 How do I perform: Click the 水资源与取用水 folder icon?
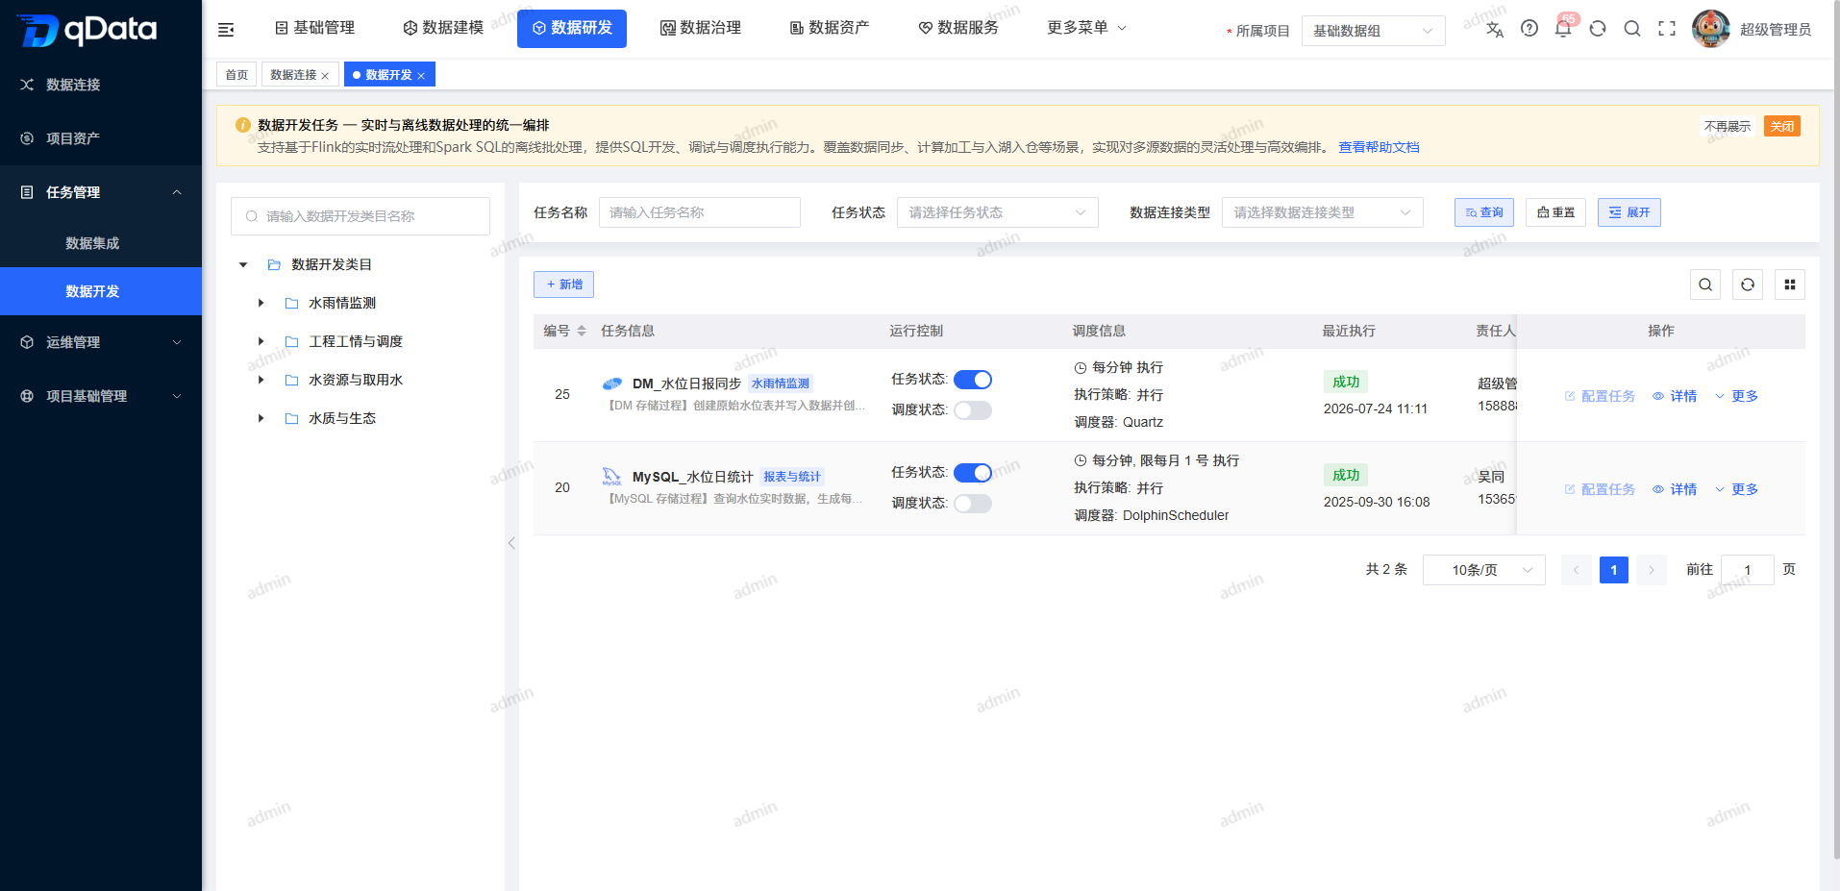(x=291, y=380)
